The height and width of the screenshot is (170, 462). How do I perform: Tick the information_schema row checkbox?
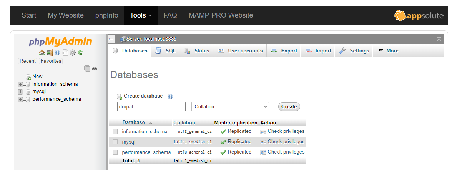pos(115,131)
